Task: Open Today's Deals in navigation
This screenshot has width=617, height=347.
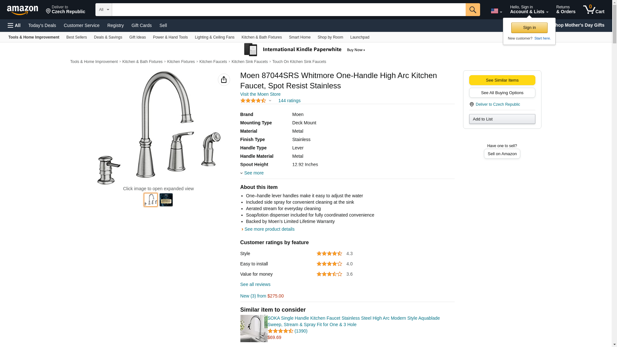Action: pyautogui.click(x=42, y=25)
